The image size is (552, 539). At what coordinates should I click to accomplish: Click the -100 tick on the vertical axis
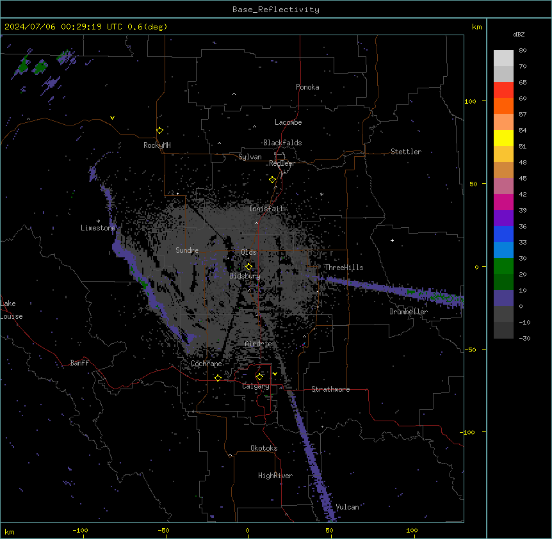click(468, 432)
